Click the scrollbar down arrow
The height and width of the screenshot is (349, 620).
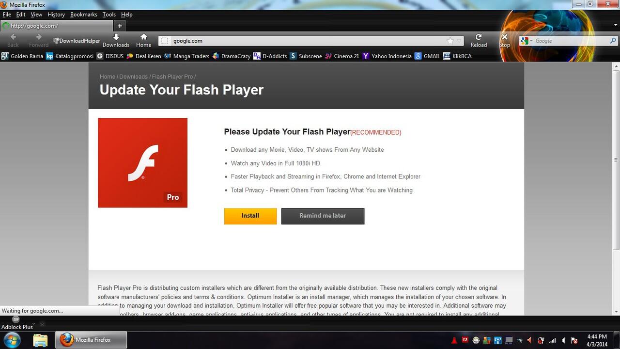[x=616, y=312]
